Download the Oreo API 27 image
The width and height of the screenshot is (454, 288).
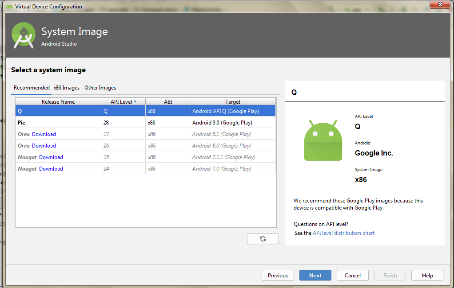tap(44, 134)
